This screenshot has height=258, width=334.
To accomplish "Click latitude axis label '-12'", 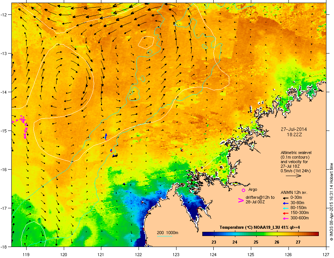I will point(4,15).
